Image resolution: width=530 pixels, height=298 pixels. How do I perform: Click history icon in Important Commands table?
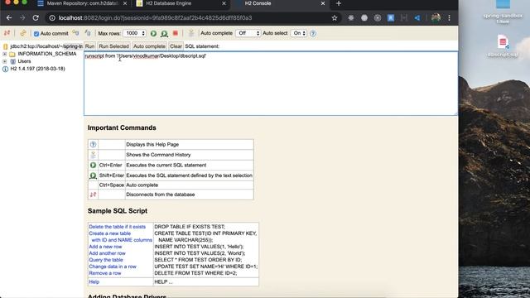click(x=93, y=155)
